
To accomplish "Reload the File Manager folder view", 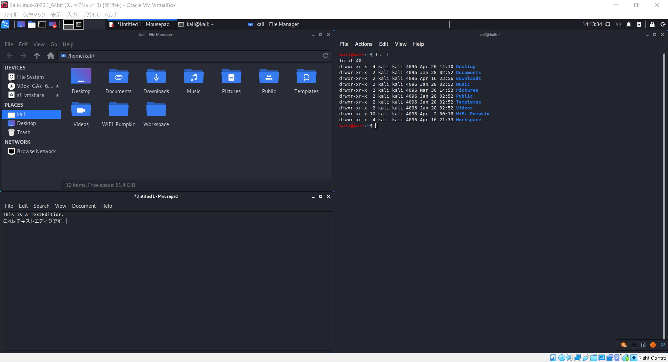I will [x=325, y=56].
